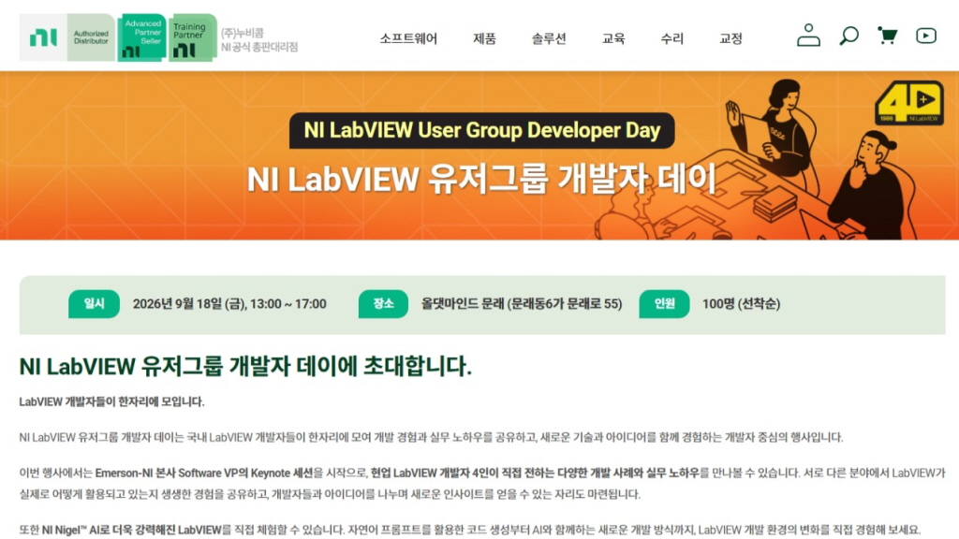This screenshot has width=959, height=539.
Task: Click the date text 2026년 9월 18일 (금)
Action: coord(188,304)
